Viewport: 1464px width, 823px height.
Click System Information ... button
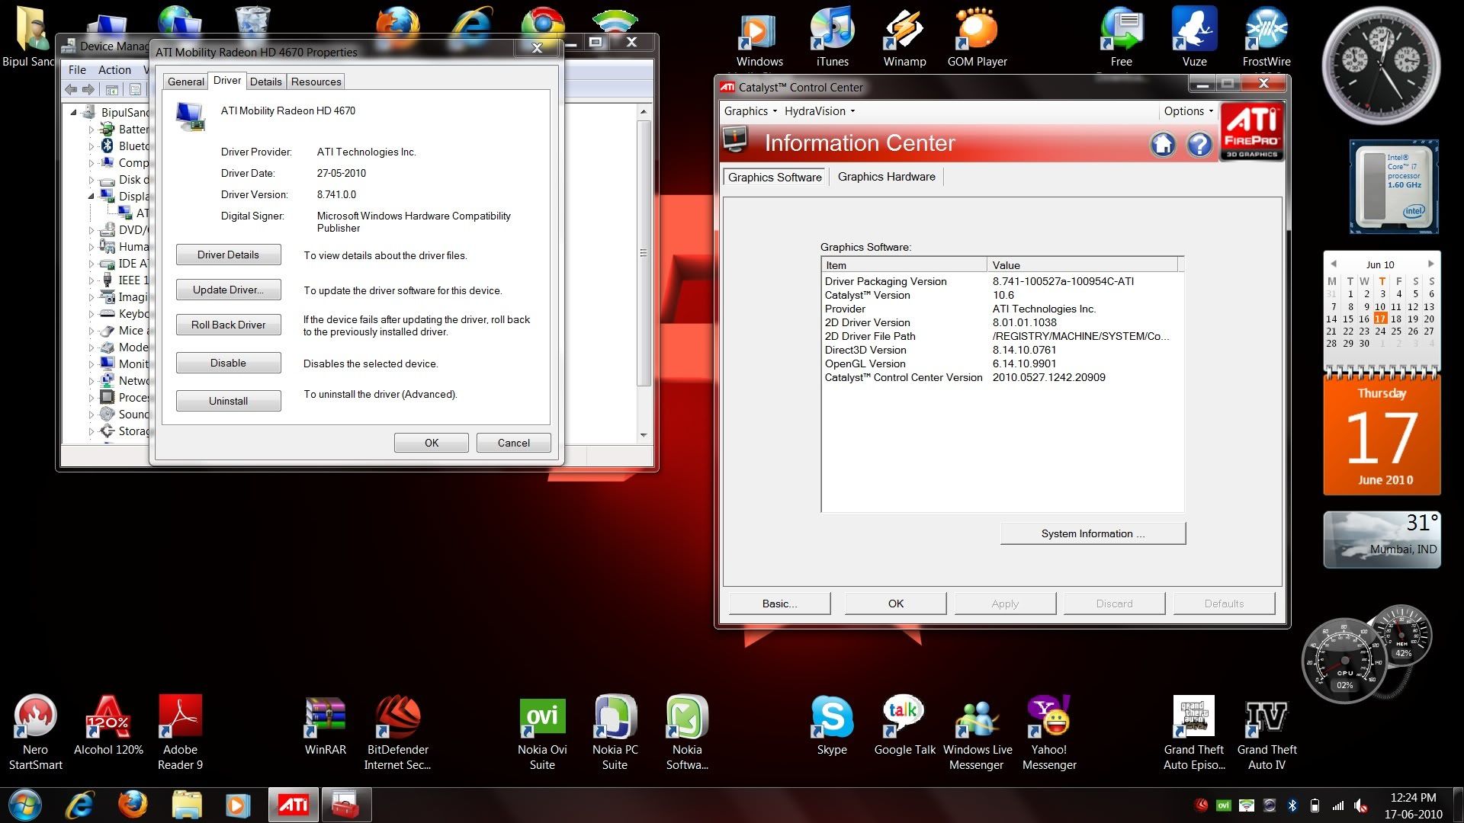(1093, 533)
